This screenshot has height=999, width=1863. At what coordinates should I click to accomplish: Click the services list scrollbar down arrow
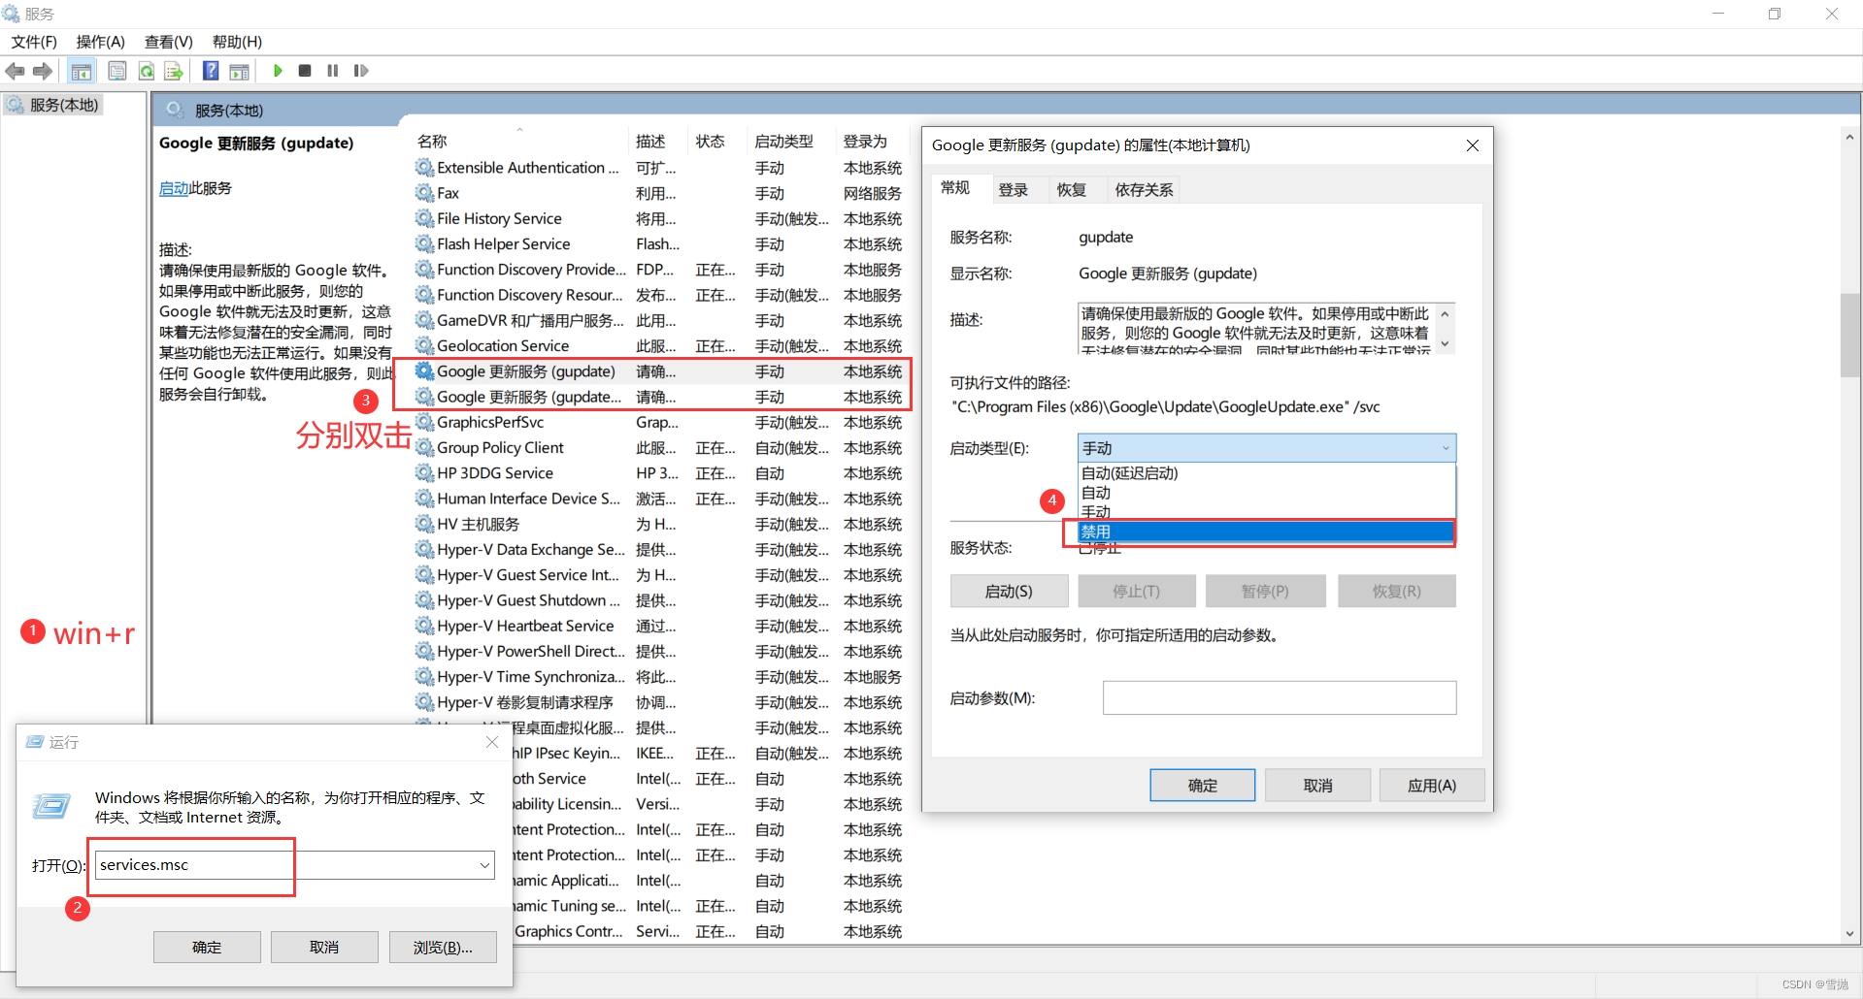(1849, 933)
